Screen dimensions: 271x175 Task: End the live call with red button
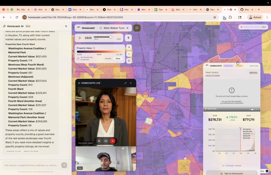(x=113, y=141)
